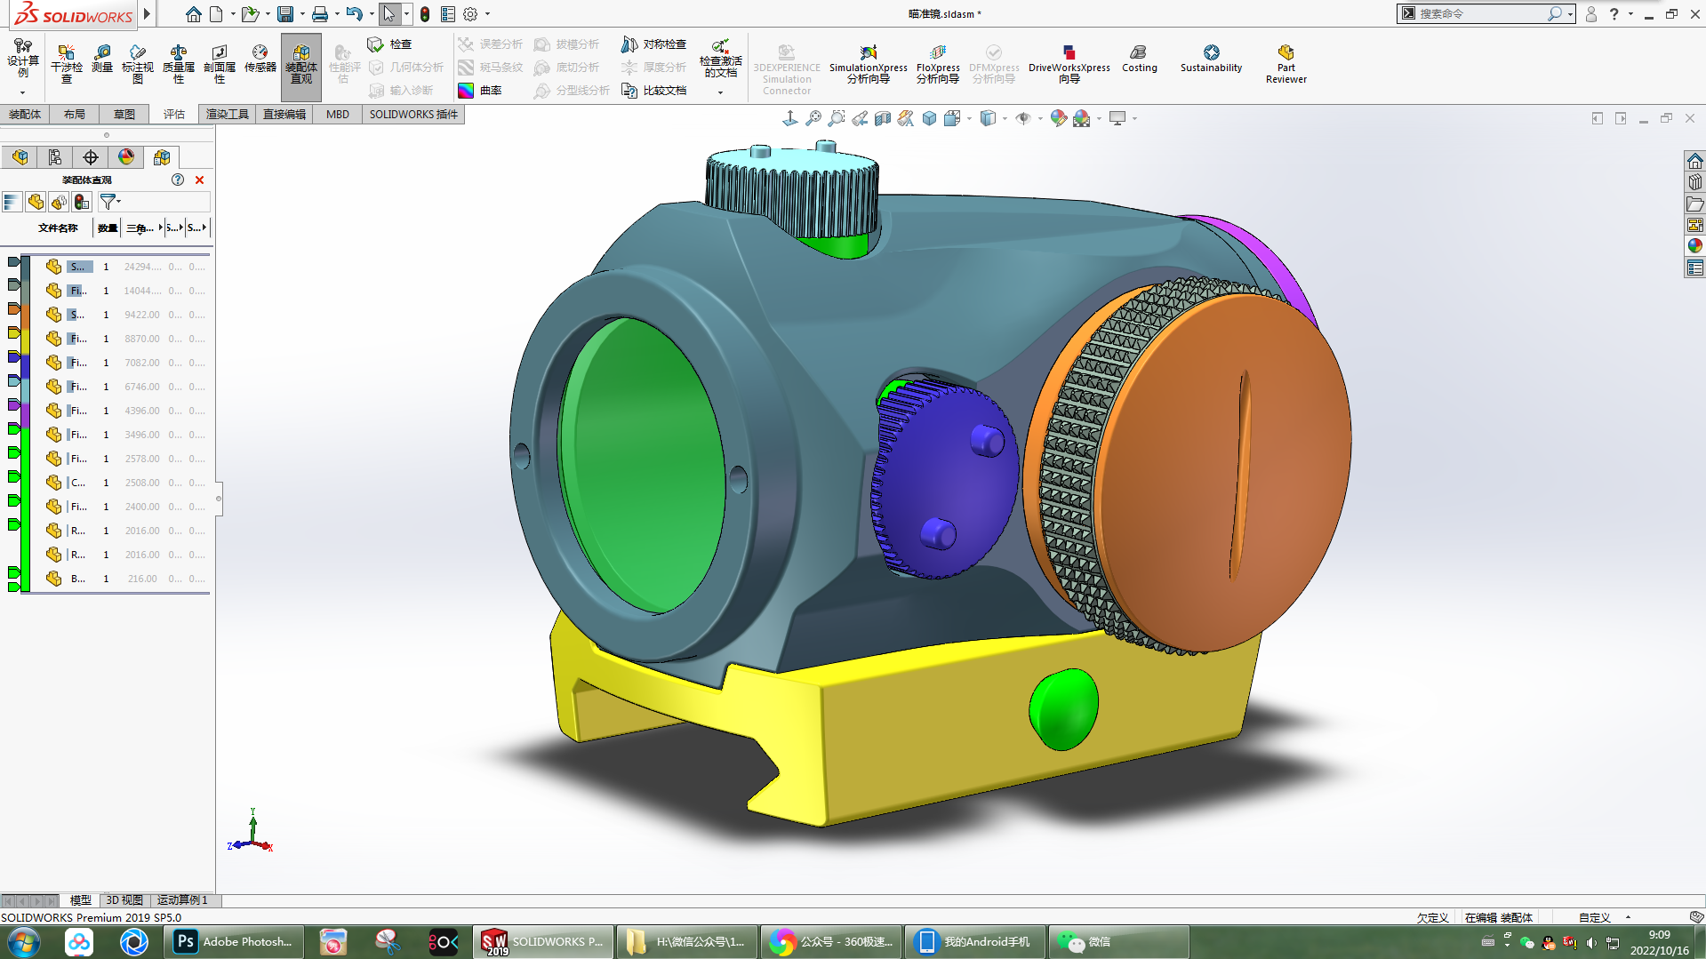Viewport: 1706px width, 959px height.
Task: Open the Save dropdown arrow
Action: coord(302,14)
